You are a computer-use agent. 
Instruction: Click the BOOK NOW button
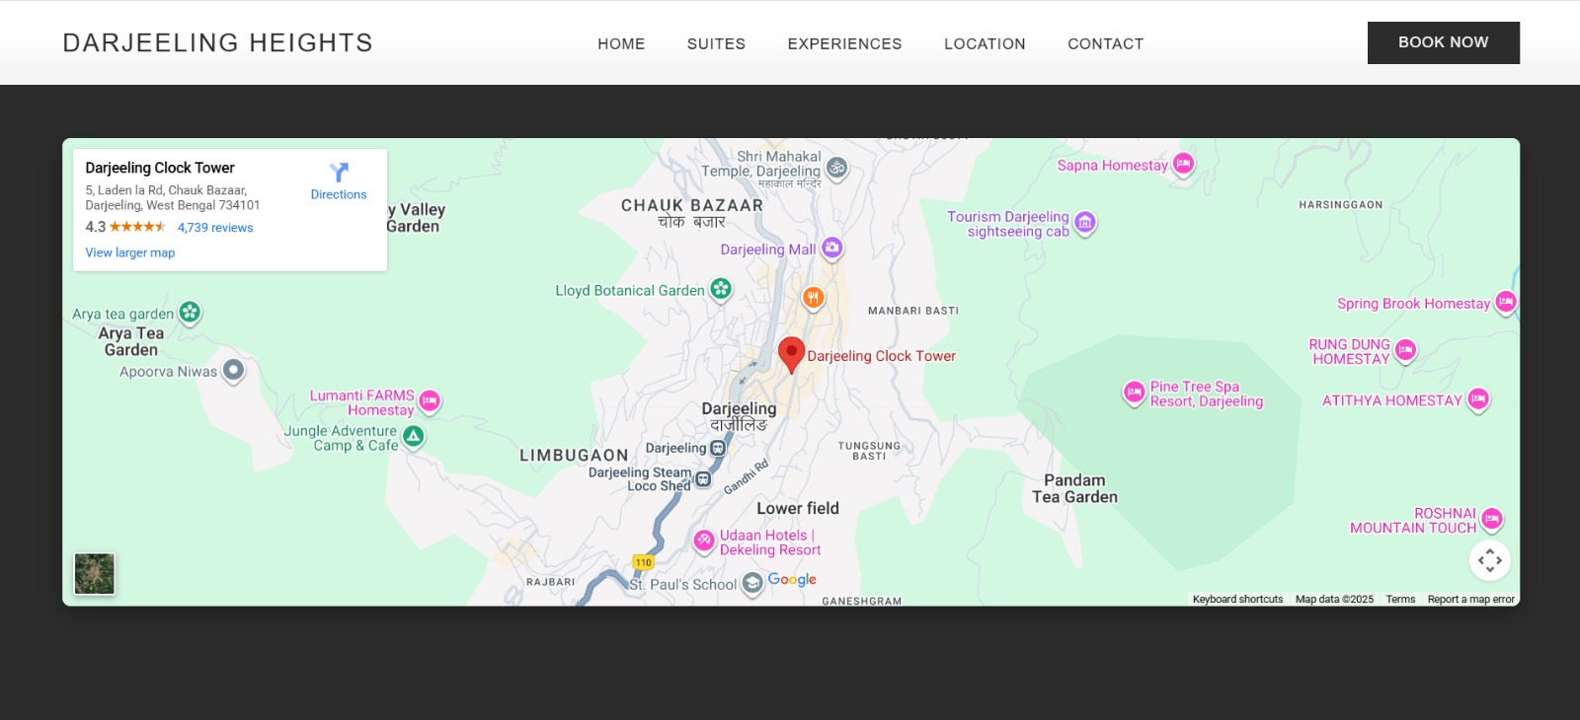click(x=1443, y=42)
